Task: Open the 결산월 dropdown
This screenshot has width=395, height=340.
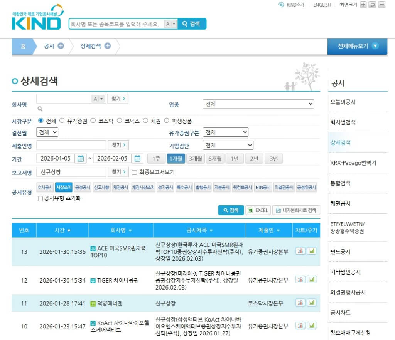Action: coord(47,132)
